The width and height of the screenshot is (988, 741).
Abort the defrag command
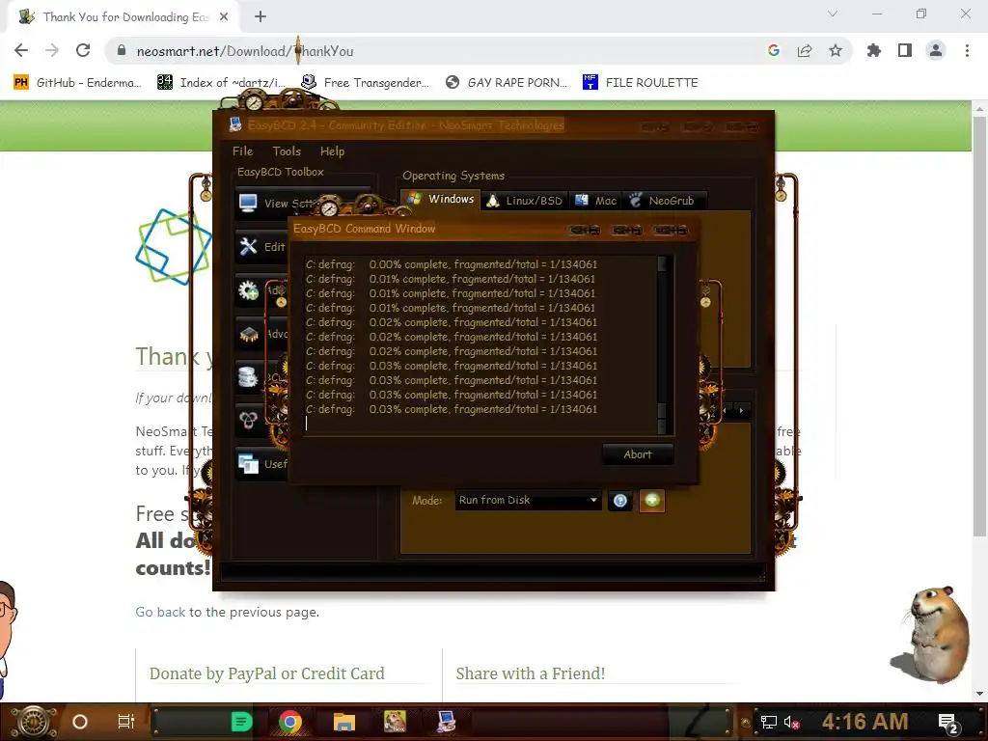(x=638, y=454)
